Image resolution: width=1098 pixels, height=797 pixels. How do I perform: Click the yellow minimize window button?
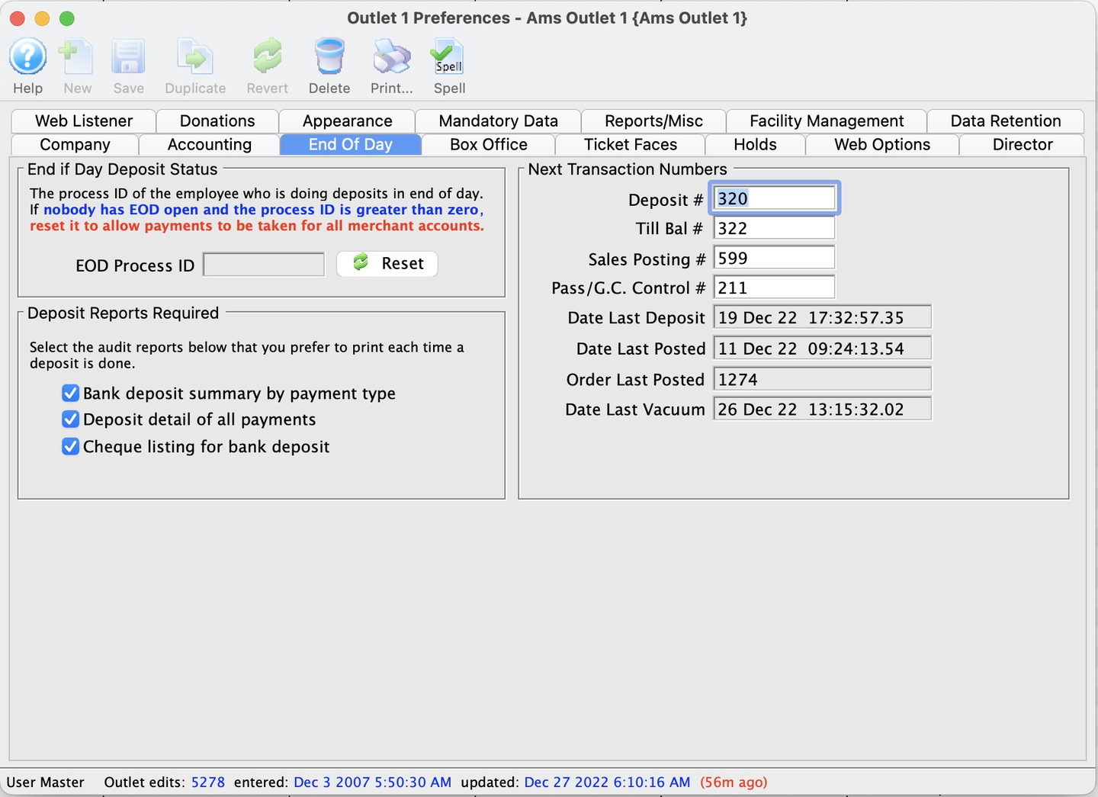pos(42,18)
